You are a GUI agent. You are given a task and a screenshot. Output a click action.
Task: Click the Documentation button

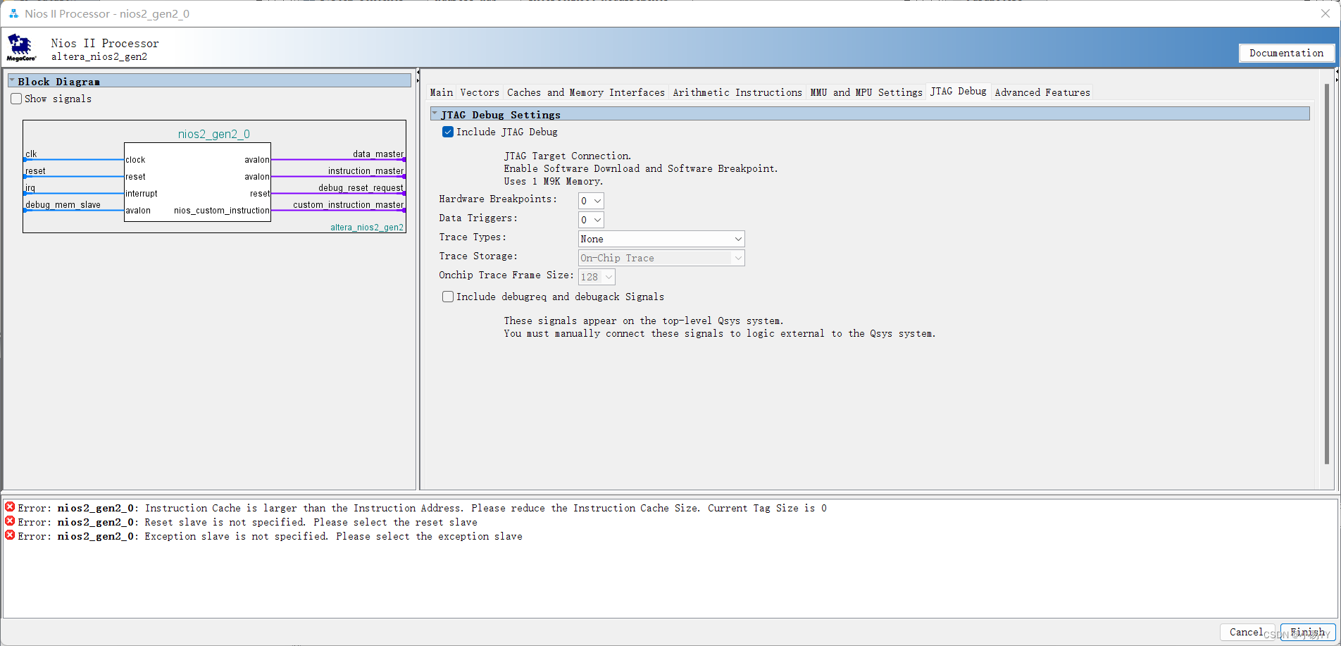pos(1286,53)
